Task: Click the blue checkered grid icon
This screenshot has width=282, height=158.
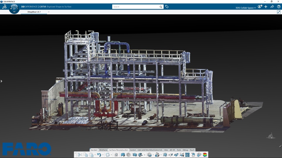Action: click(x=187, y=154)
